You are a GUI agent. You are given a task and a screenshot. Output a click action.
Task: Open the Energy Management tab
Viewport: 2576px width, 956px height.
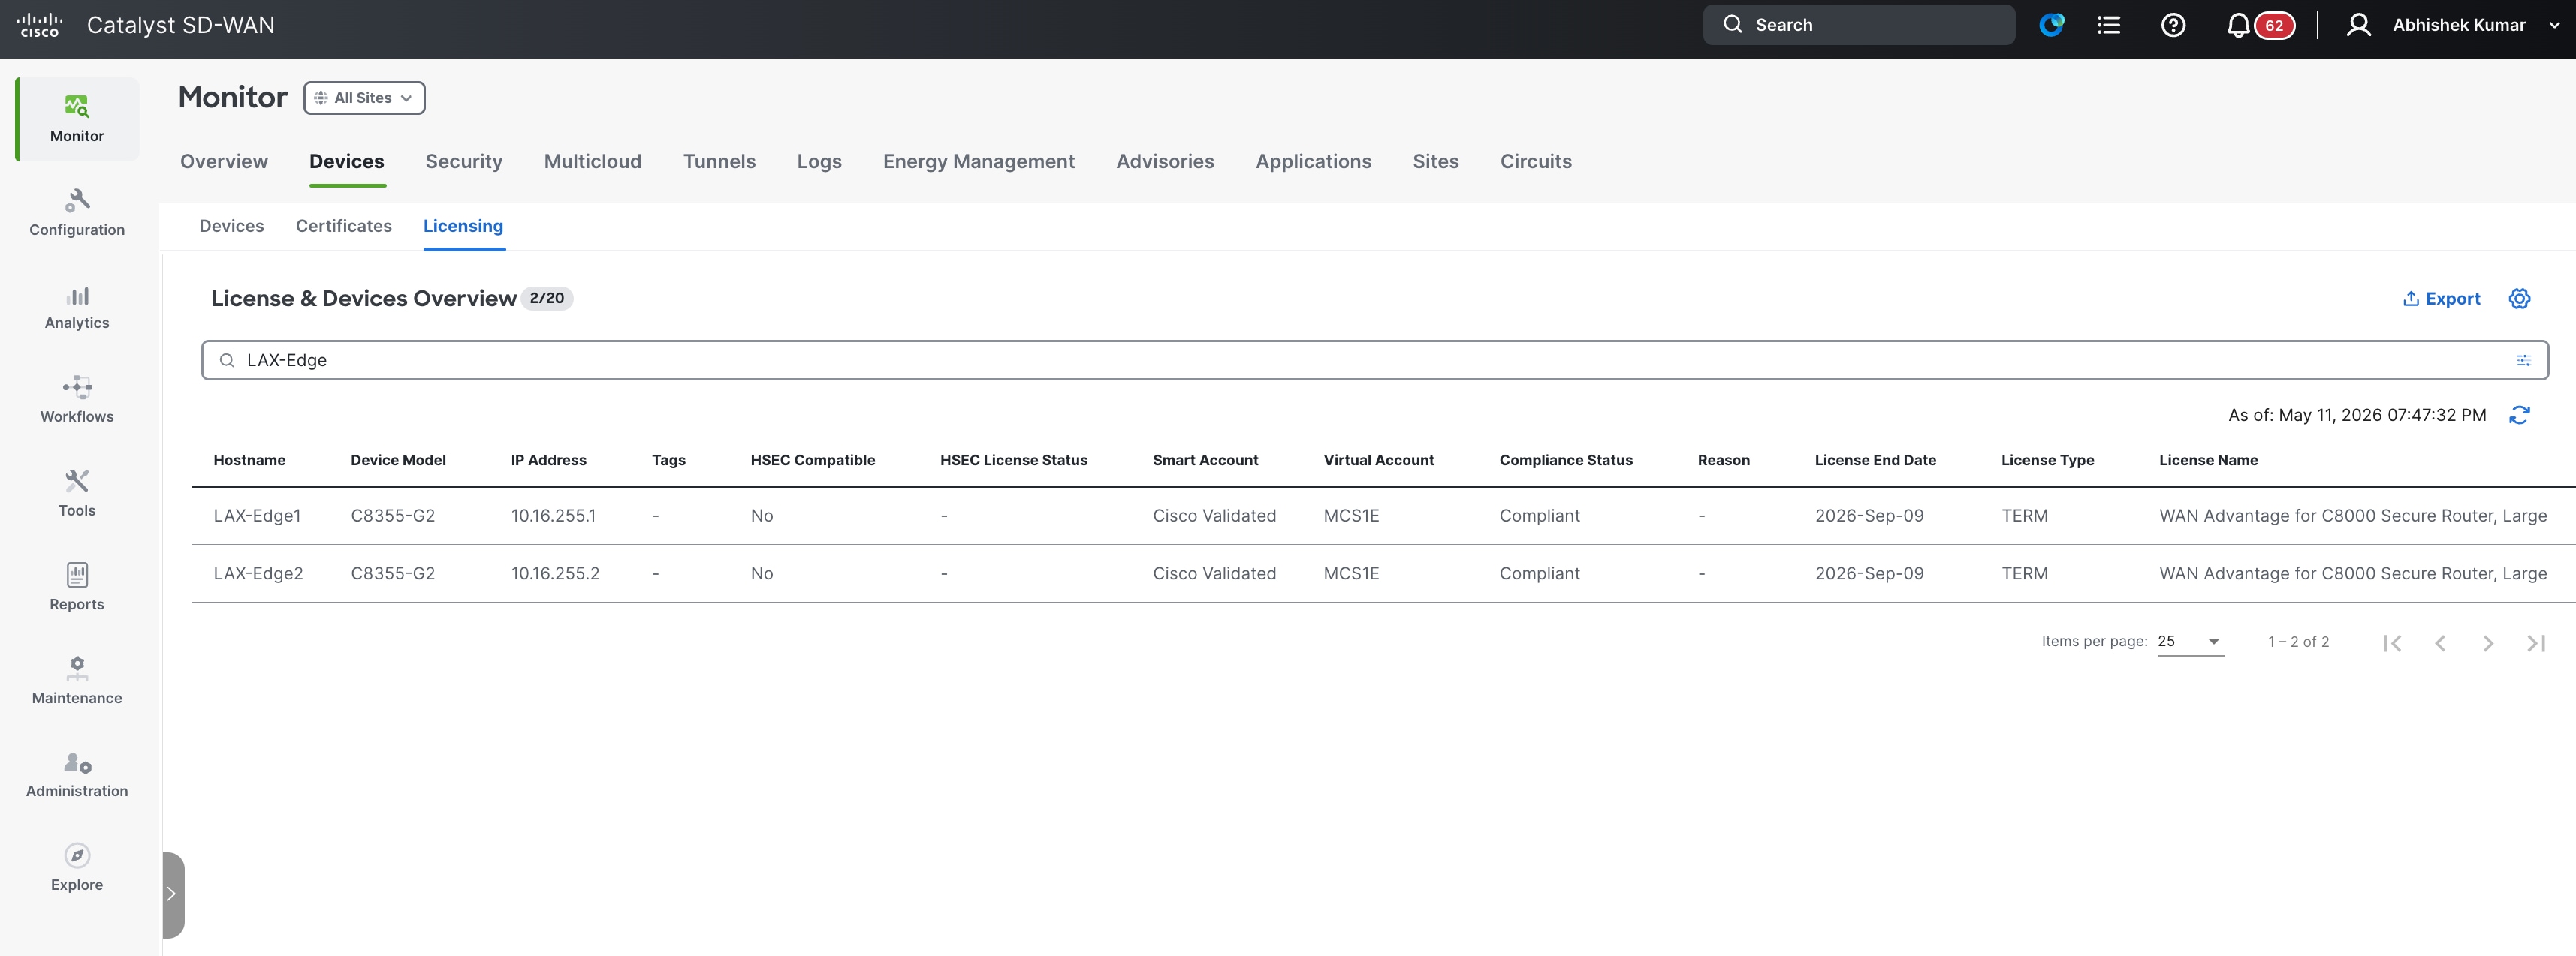(978, 162)
